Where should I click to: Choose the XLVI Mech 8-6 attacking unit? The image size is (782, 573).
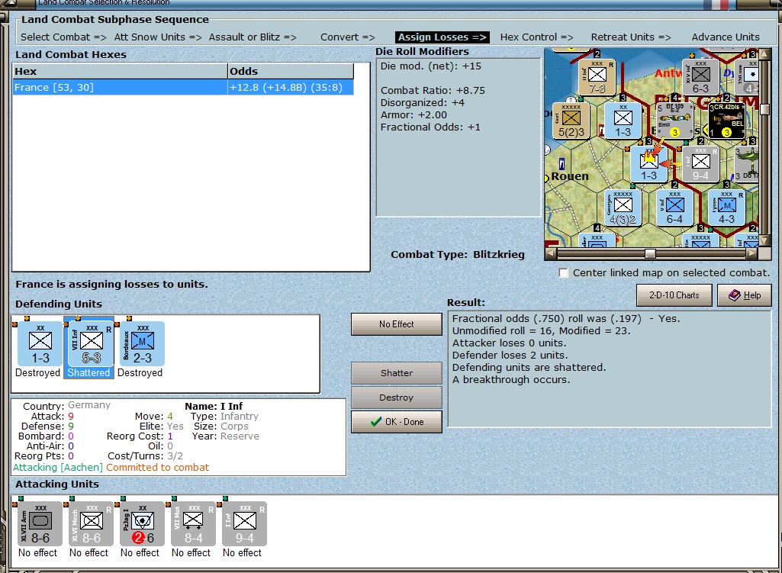click(91, 523)
